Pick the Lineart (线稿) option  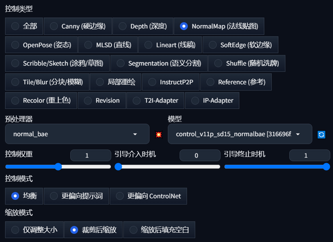click(x=170, y=45)
